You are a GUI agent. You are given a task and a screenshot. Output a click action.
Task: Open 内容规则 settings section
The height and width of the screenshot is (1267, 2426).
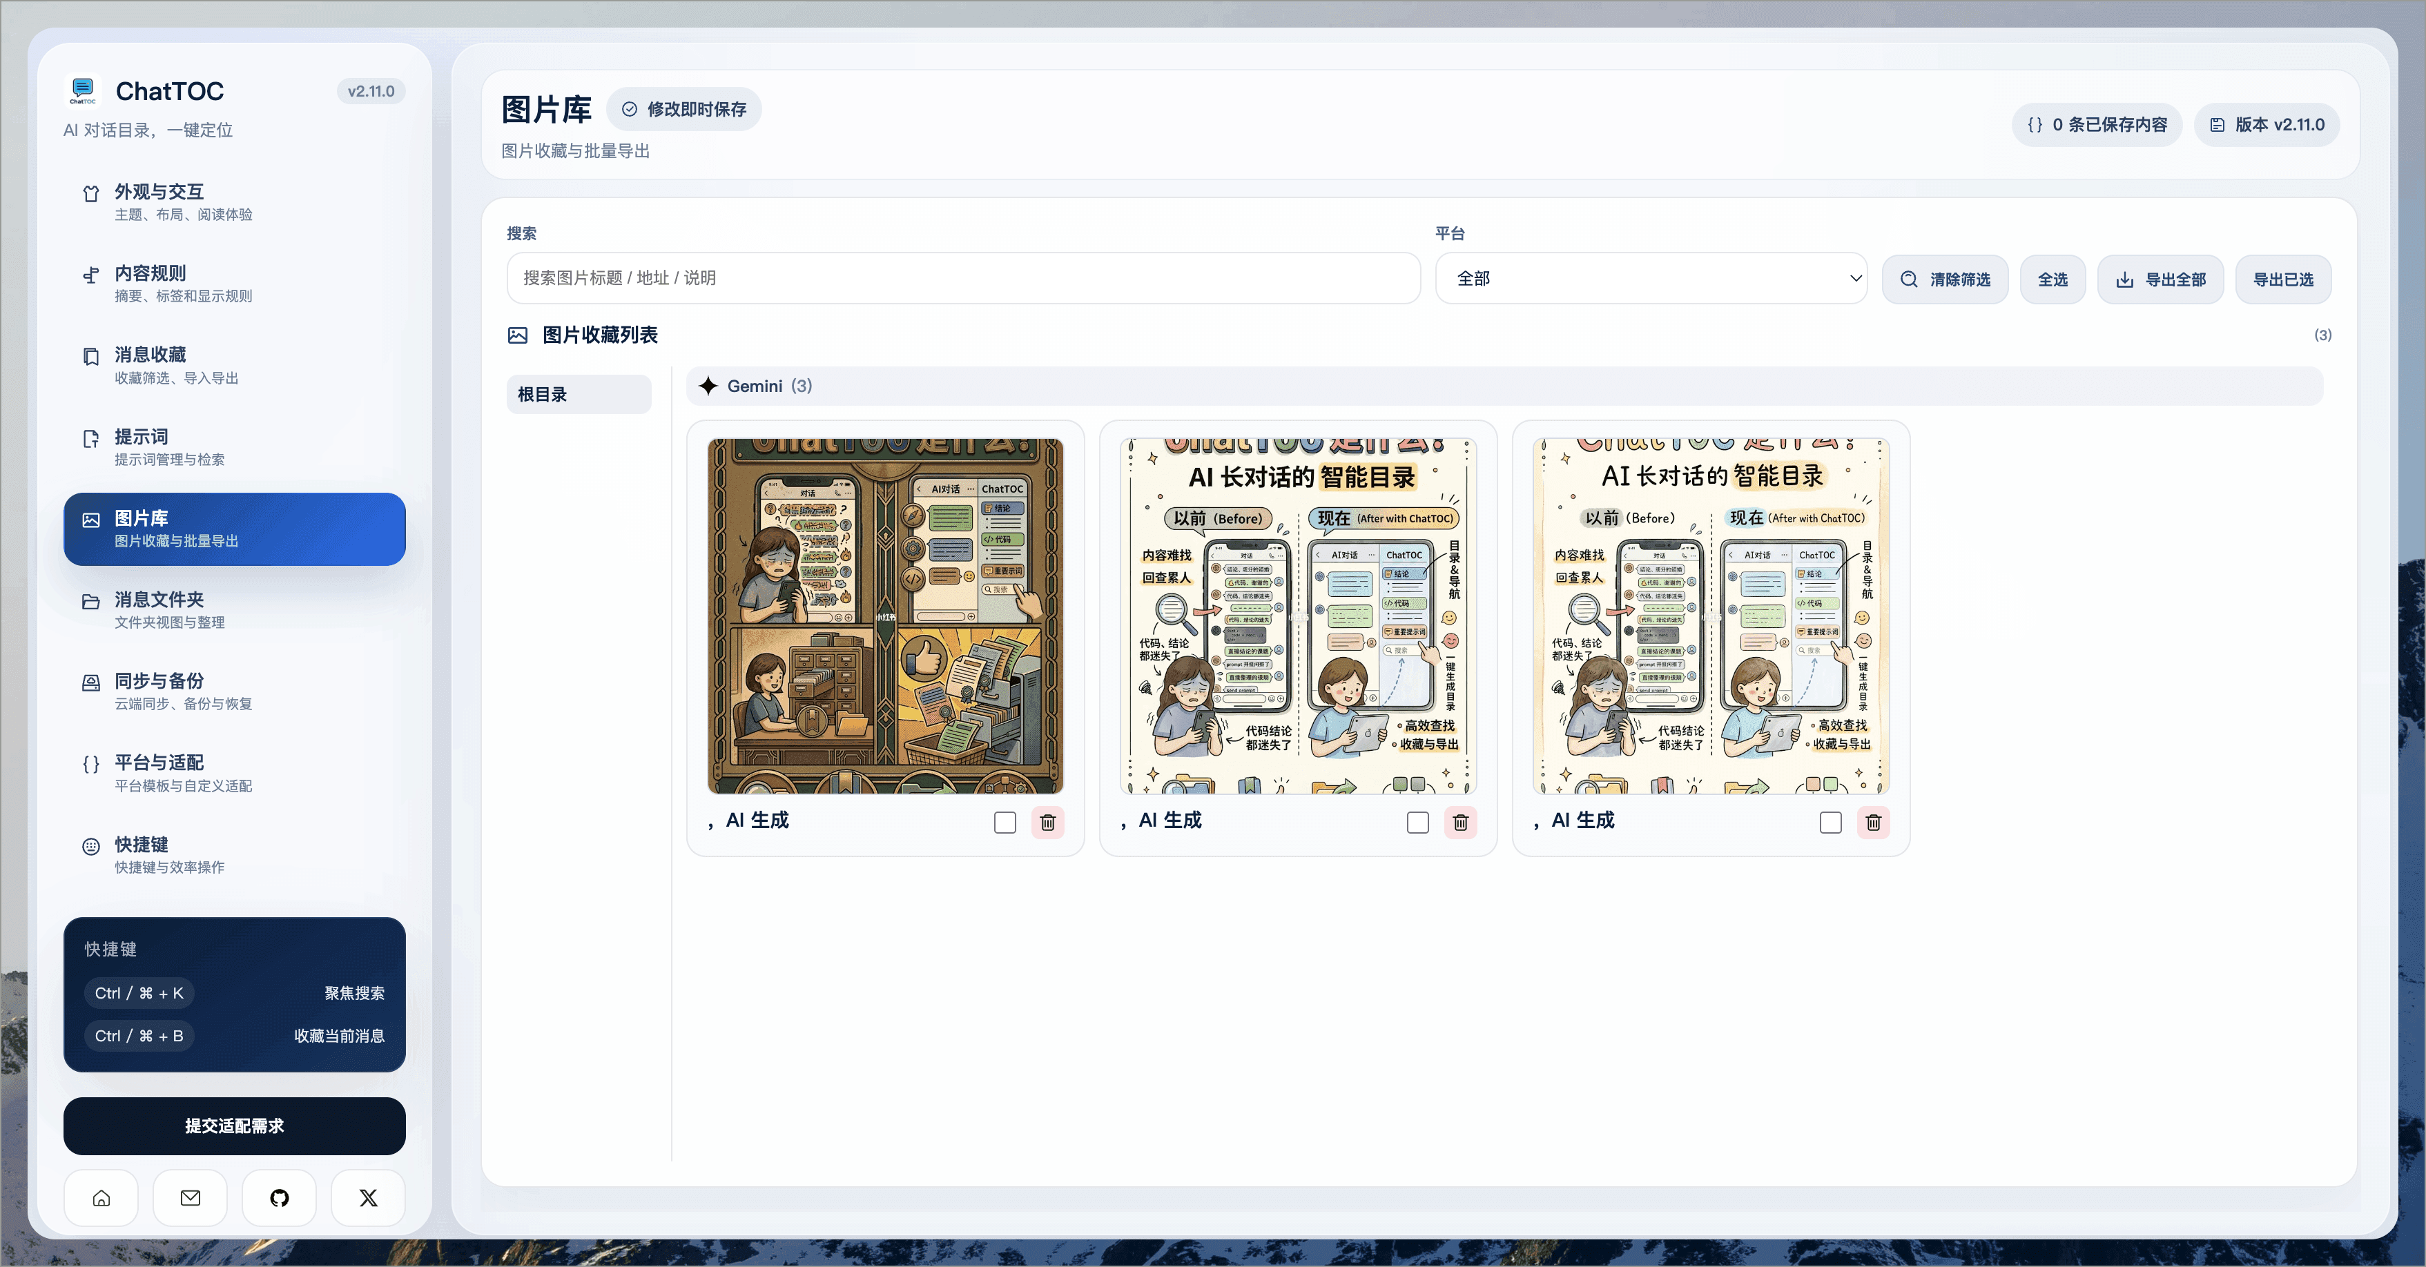pos(235,284)
